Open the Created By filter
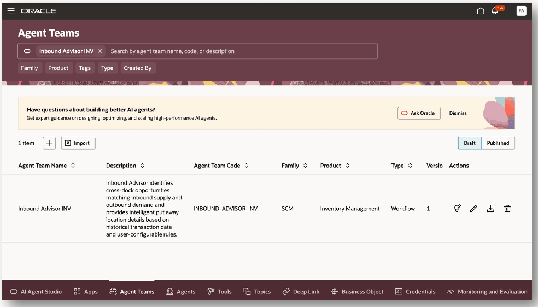The height and width of the screenshot is (307, 538). tap(138, 68)
